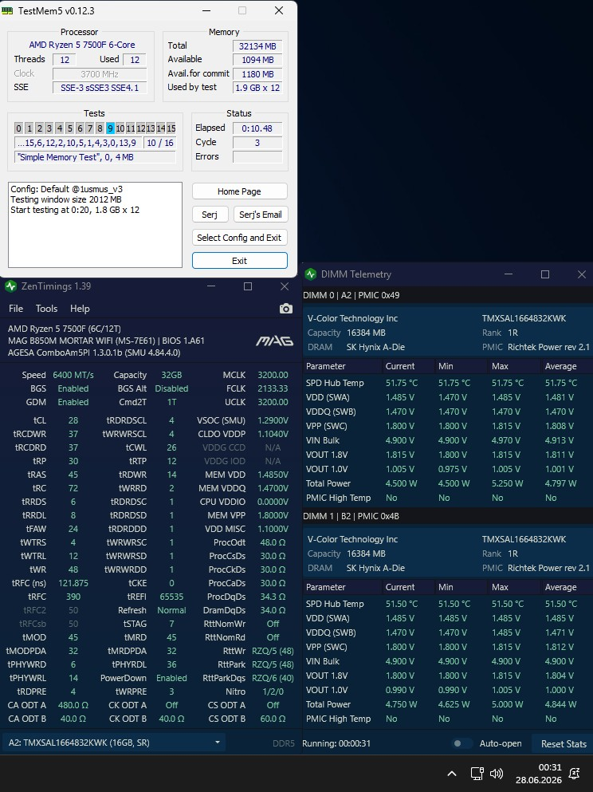
Task: Close the DIMM Telemetry window
Action: coord(581,274)
